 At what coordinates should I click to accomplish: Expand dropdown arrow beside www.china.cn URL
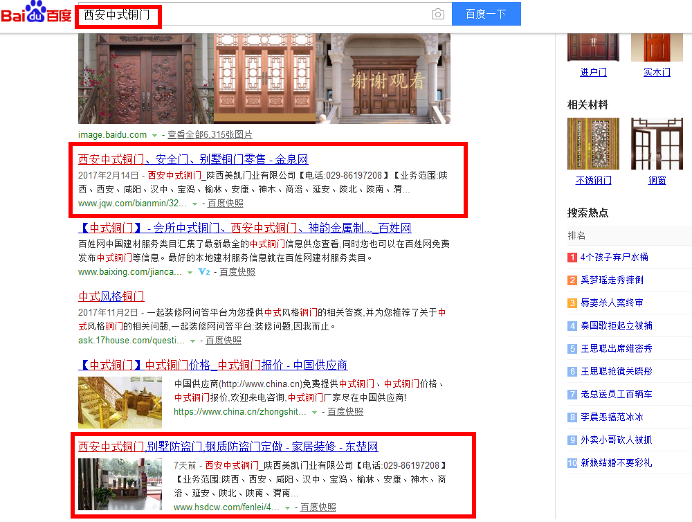[314, 413]
